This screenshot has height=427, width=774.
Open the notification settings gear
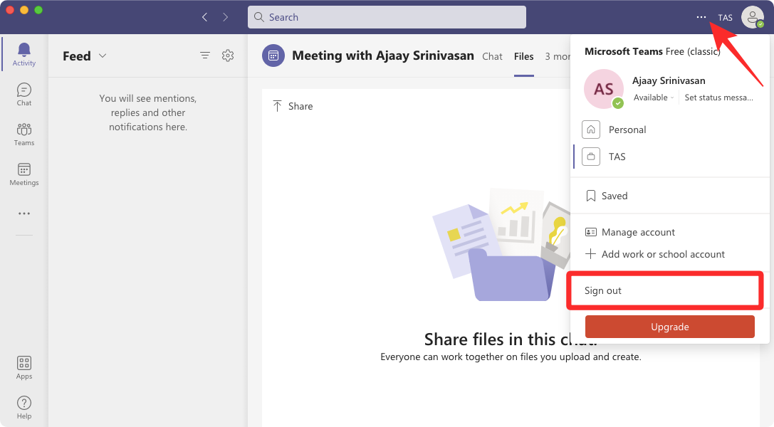[228, 55]
